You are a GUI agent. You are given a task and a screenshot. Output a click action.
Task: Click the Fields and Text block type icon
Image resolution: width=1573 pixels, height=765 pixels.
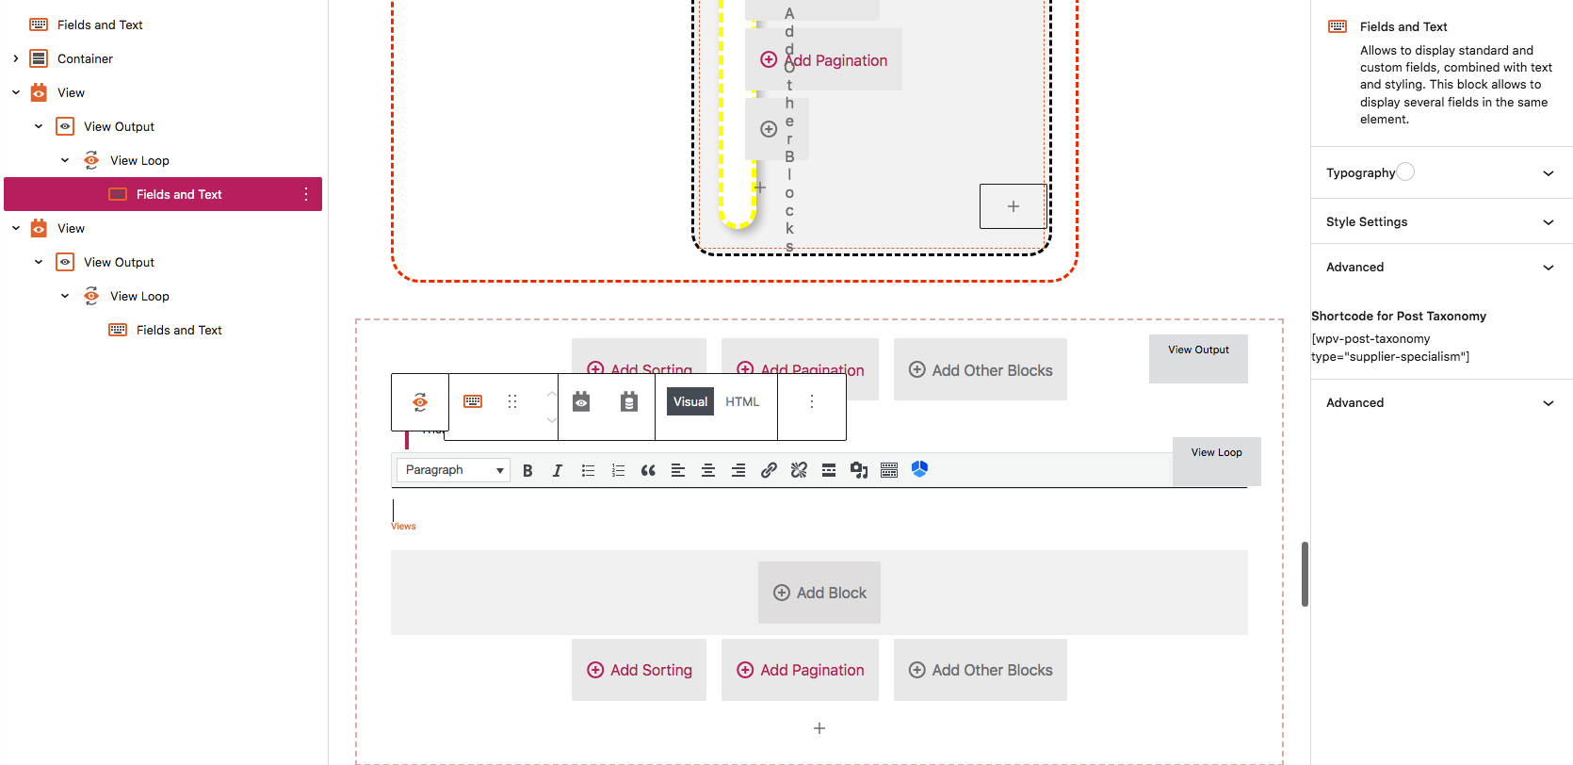tap(473, 401)
